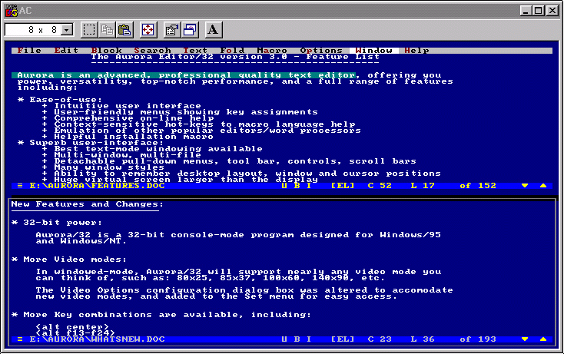Open the Fold menu
Image resolution: width=564 pixels, height=354 pixels.
[x=232, y=51]
